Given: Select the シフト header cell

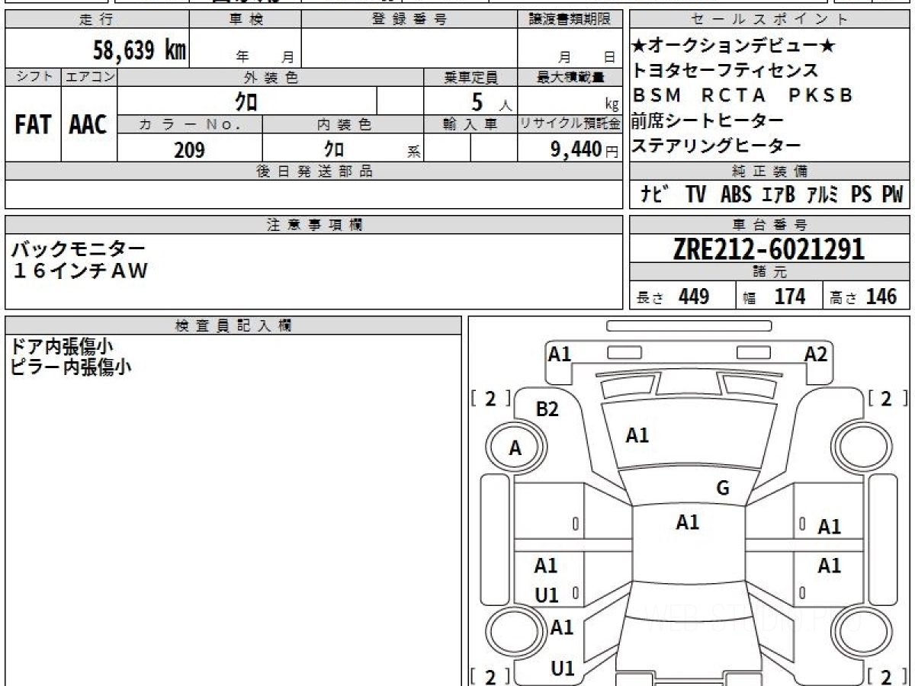Looking at the screenshot, I should (x=33, y=77).
